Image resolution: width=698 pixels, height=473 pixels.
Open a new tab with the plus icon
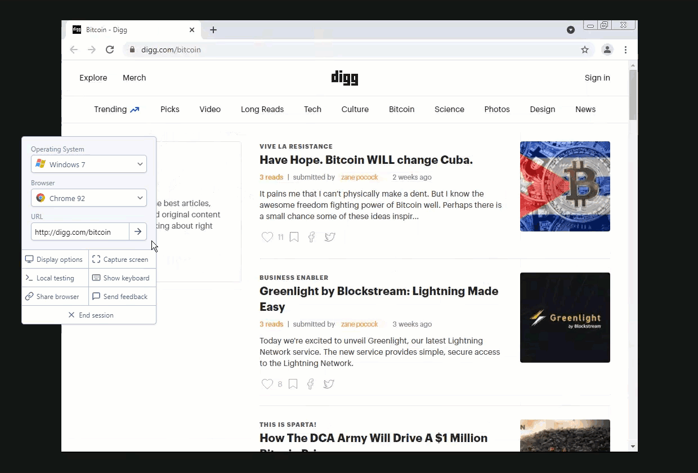(213, 30)
